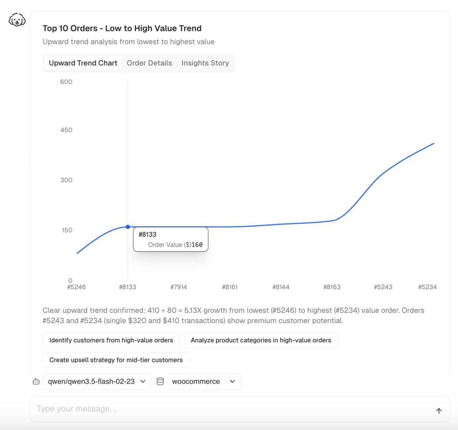
Task: Click the #5243 x-axis label
Action: tap(383, 287)
